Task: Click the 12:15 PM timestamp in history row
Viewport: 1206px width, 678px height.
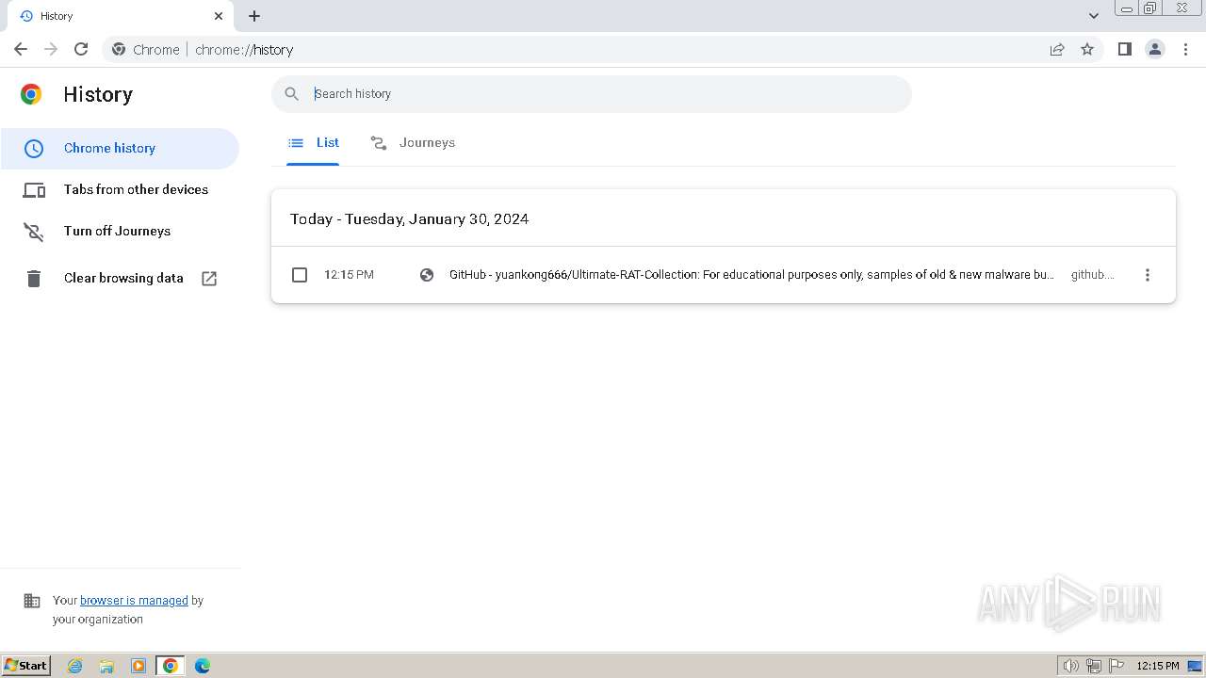Action: coord(349,275)
